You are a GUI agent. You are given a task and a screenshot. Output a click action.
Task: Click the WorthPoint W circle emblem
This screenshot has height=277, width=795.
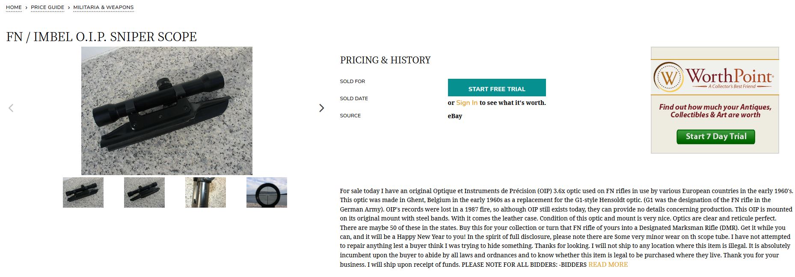click(668, 77)
